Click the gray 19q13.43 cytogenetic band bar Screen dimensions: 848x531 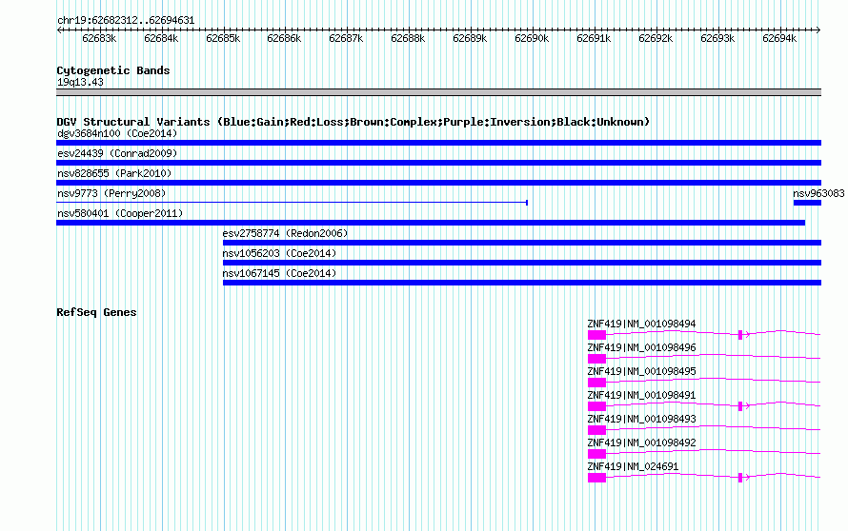[438, 92]
